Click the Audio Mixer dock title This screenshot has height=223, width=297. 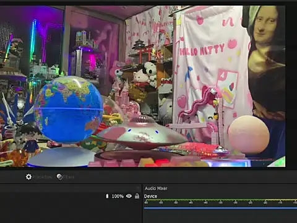coord(156,188)
